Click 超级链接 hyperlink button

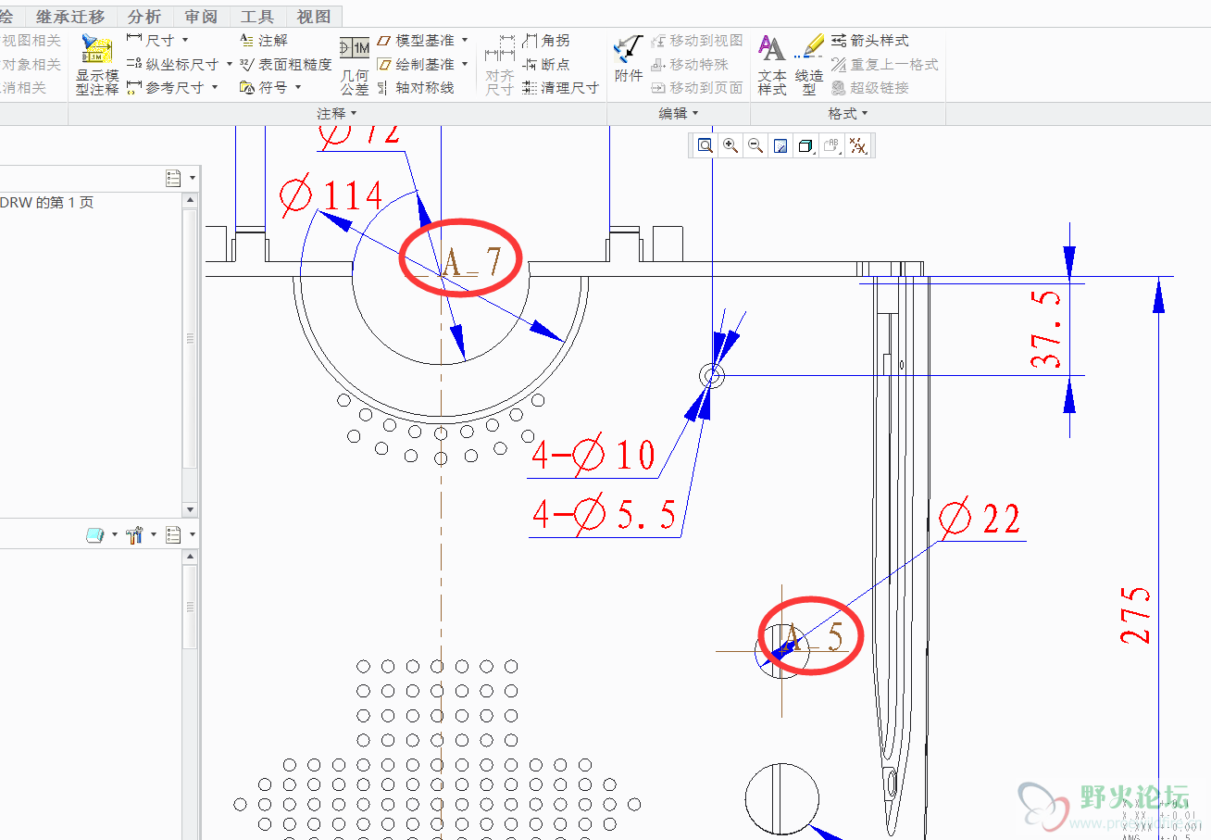click(x=869, y=87)
